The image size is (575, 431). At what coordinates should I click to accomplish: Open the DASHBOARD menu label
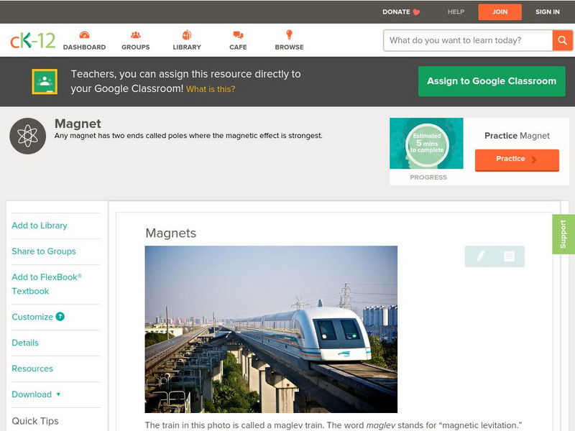(84, 47)
